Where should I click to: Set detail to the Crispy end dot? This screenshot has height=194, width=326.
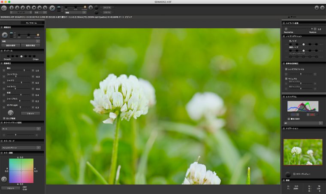click(x=34, y=56)
